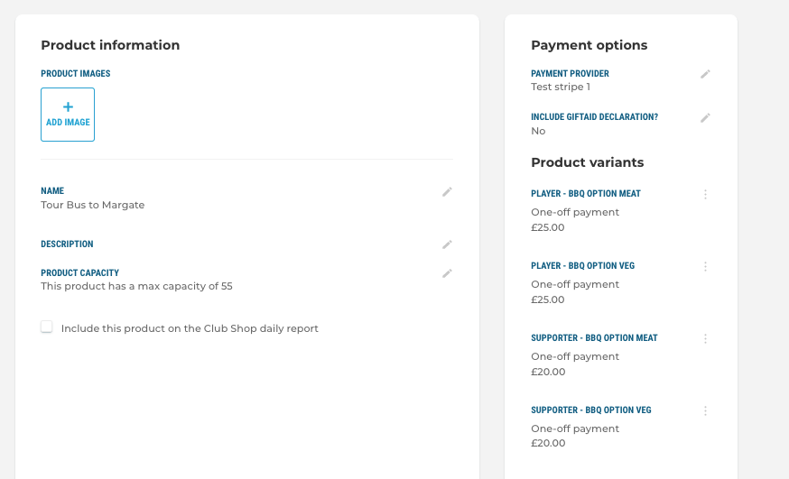Screen dimensions: 789x479
Task: Open the Supporter - BBQ Option Veg variant
Action: (x=591, y=410)
